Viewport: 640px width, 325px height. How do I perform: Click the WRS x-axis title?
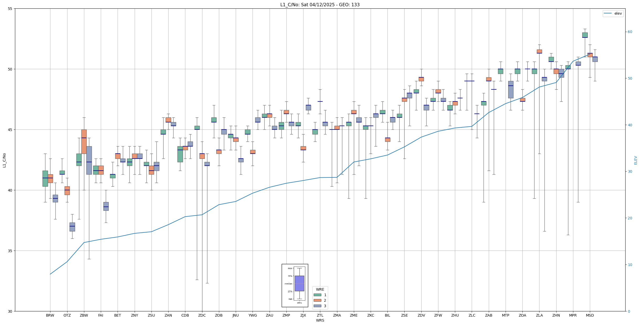click(320, 320)
